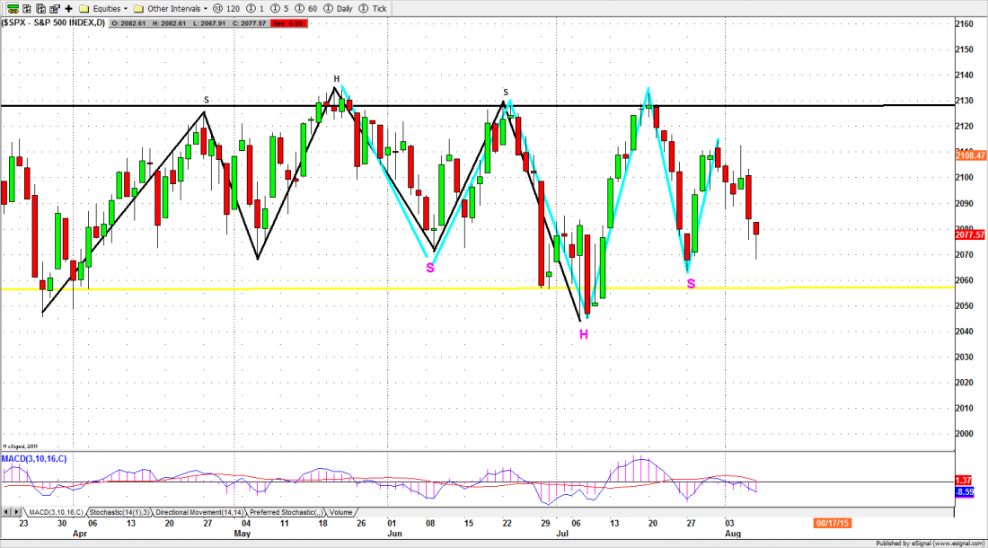Open the Stochastic(14(1),3) study tab
The width and height of the screenshot is (988, 548).
pos(119,512)
